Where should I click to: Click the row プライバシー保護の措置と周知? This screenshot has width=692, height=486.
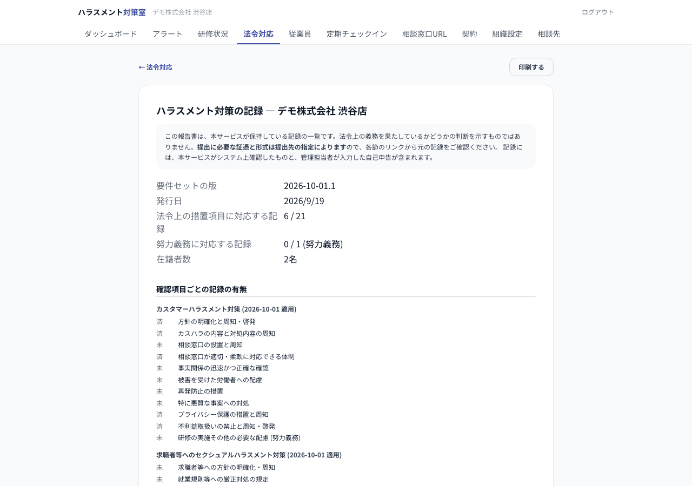346,415
